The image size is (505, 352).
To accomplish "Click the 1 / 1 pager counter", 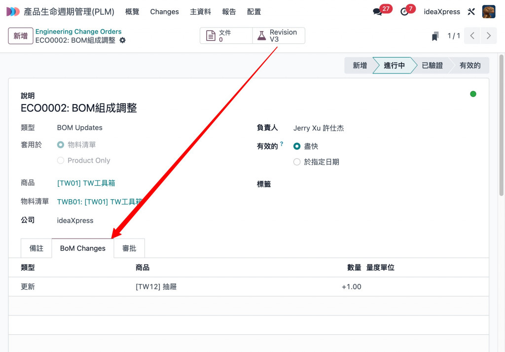I will coord(454,36).
